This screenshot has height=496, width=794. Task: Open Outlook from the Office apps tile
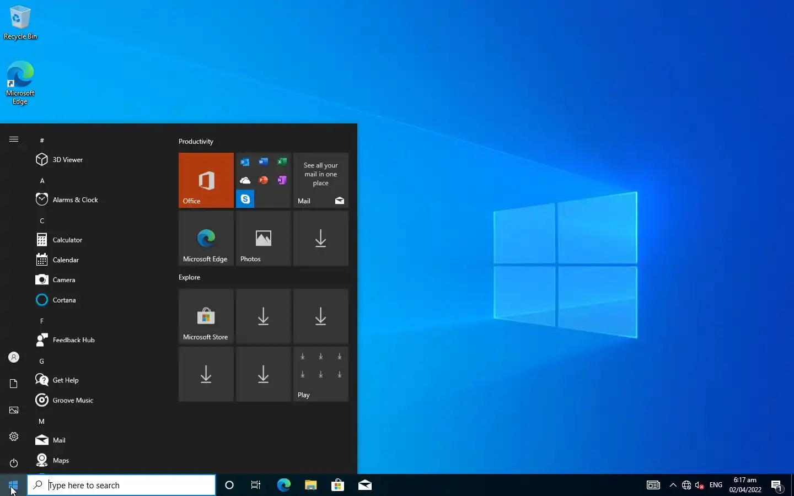click(245, 162)
